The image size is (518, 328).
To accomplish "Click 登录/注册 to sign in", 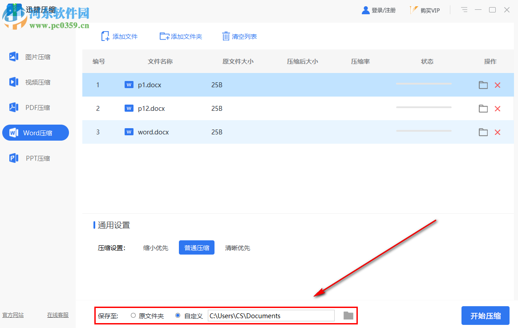I will click(x=379, y=10).
